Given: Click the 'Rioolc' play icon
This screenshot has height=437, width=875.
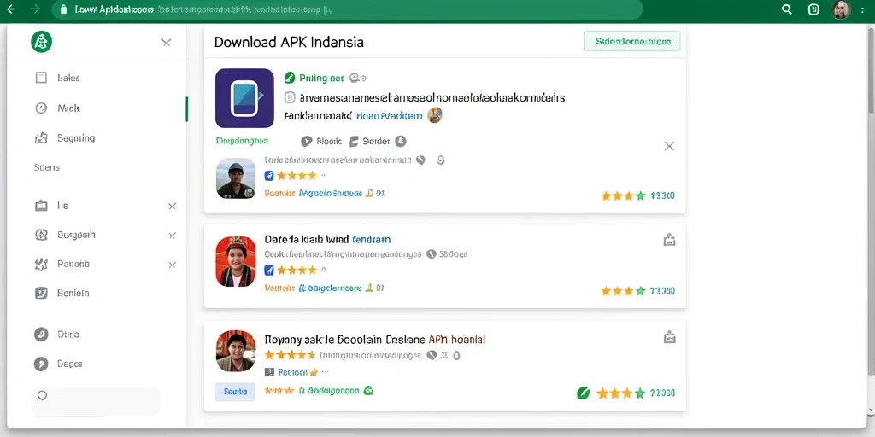Looking at the screenshot, I should pyautogui.click(x=307, y=142).
